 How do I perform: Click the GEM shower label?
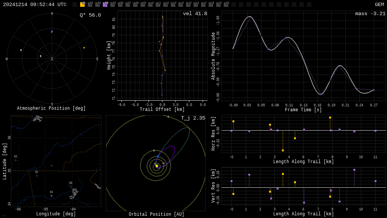click(379, 5)
